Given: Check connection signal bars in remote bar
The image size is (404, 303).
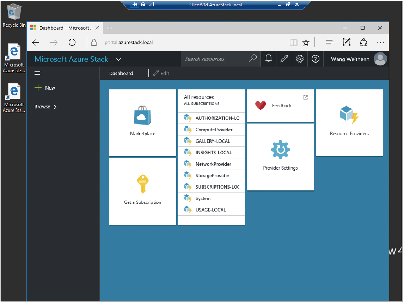Looking at the screenshot, I should point(152,4).
